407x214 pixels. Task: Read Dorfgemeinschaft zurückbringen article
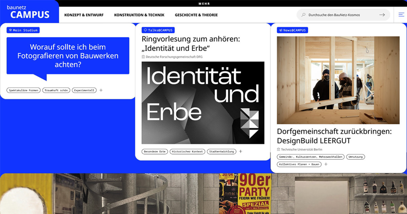click(334, 136)
